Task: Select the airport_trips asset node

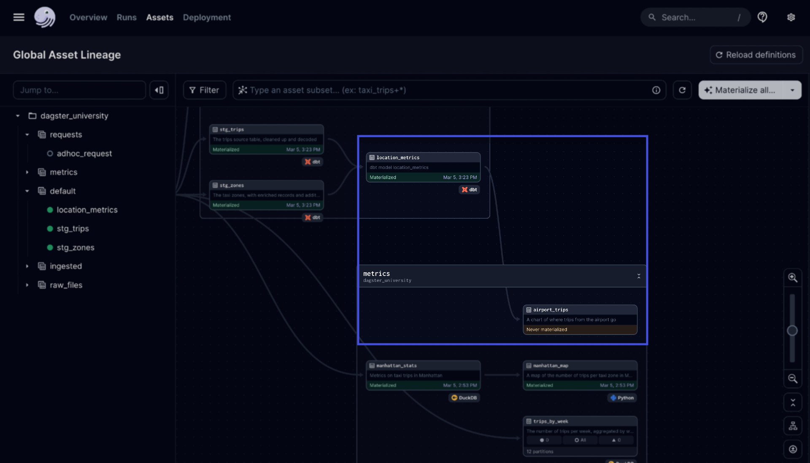Action: pos(580,320)
